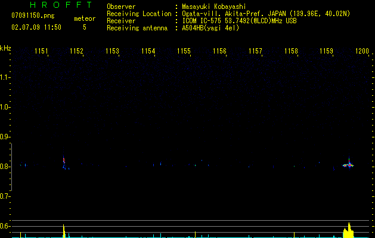The image size is (375, 238).
Task: Select the filename 07091150.png
Action: point(33,15)
